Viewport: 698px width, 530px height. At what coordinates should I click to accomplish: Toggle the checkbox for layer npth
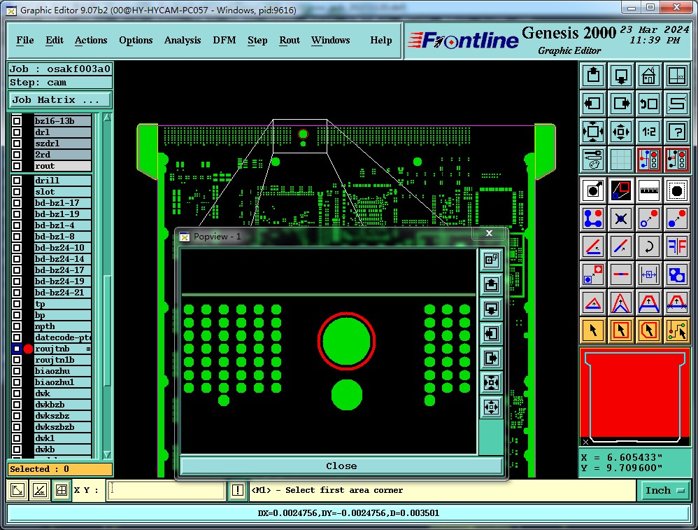point(17,326)
